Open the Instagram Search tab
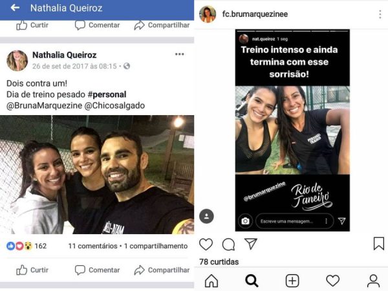This screenshot has width=388, height=291. (x=252, y=281)
